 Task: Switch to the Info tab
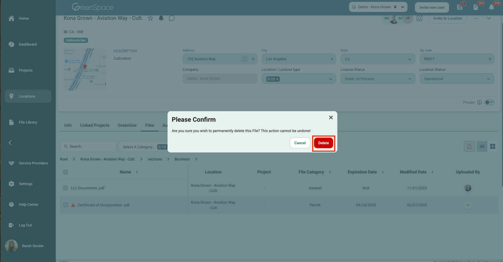pyautogui.click(x=68, y=125)
